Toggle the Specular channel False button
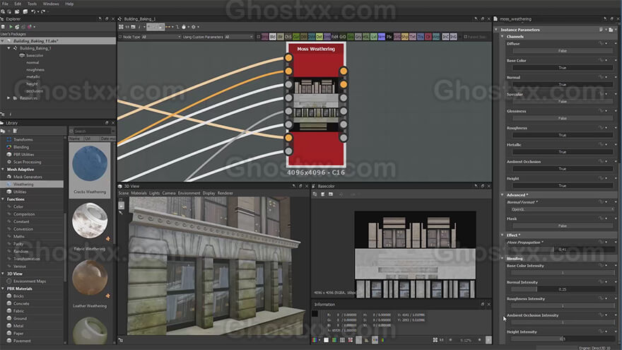 coord(563,101)
